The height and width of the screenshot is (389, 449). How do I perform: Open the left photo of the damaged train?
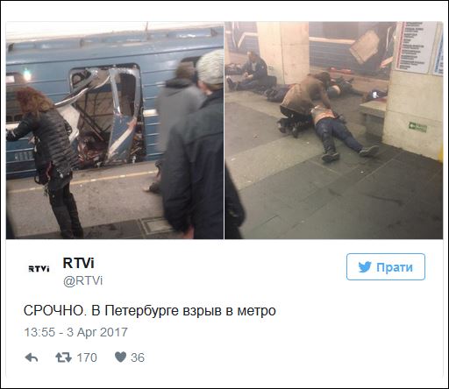(x=115, y=131)
